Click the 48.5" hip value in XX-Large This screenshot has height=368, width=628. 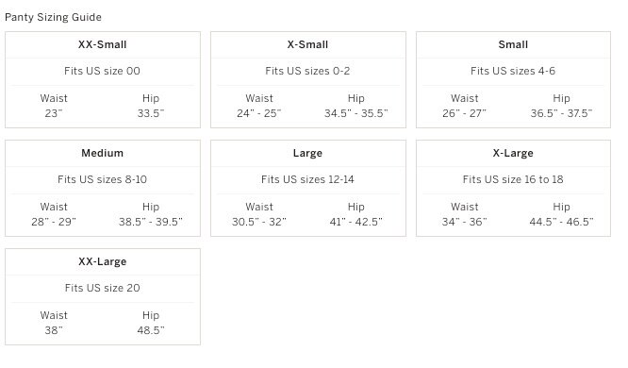tap(151, 330)
